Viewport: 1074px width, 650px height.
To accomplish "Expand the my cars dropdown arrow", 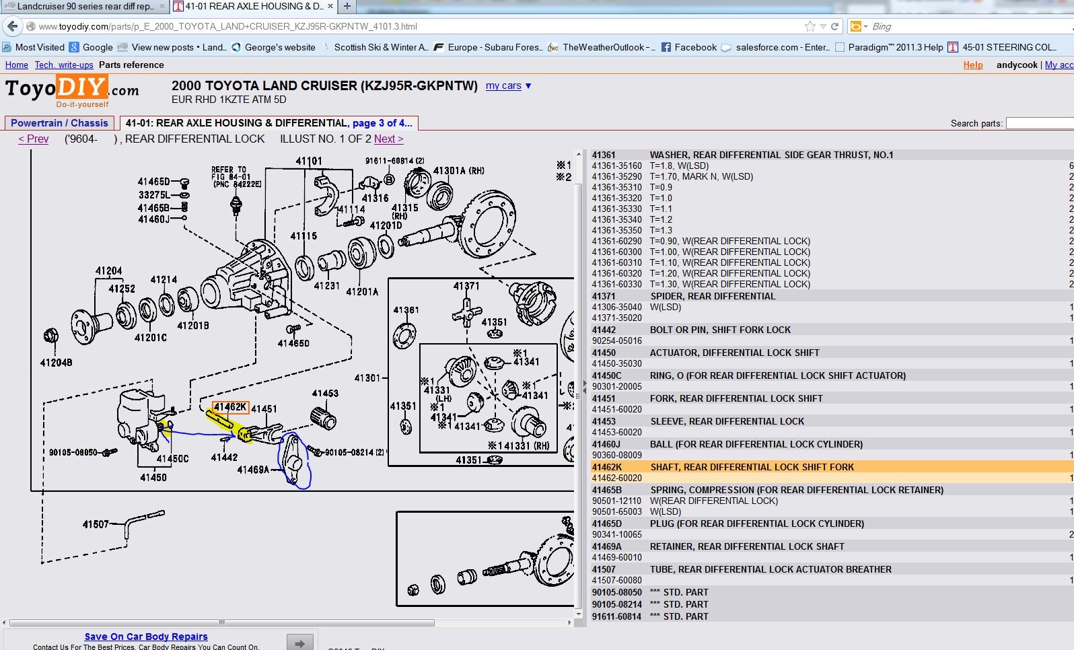I will pyautogui.click(x=528, y=85).
